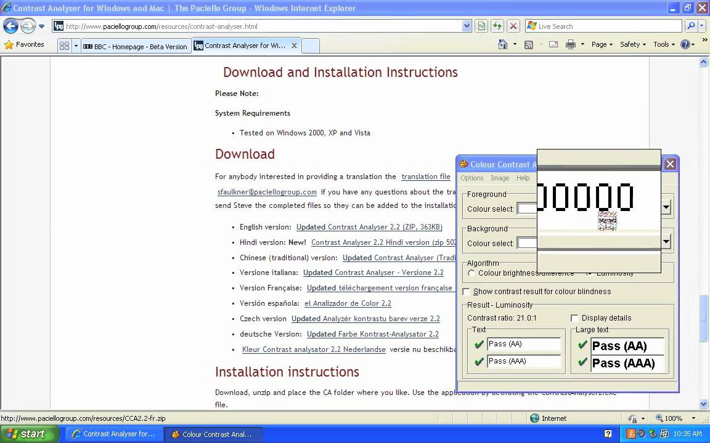Click the browser Back arrow button
The height and width of the screenshot is (443, 710).
[11, 26]
